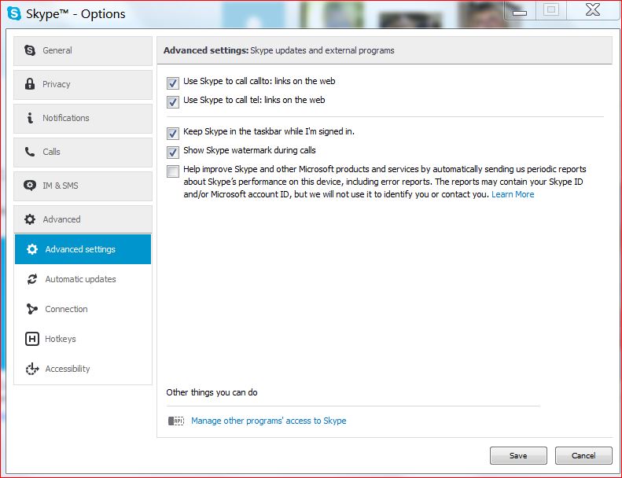The width and height of the screenshot is (622, 478).
Task: Open Manage other programs' access to Skype
Action: tap(269, 421)
